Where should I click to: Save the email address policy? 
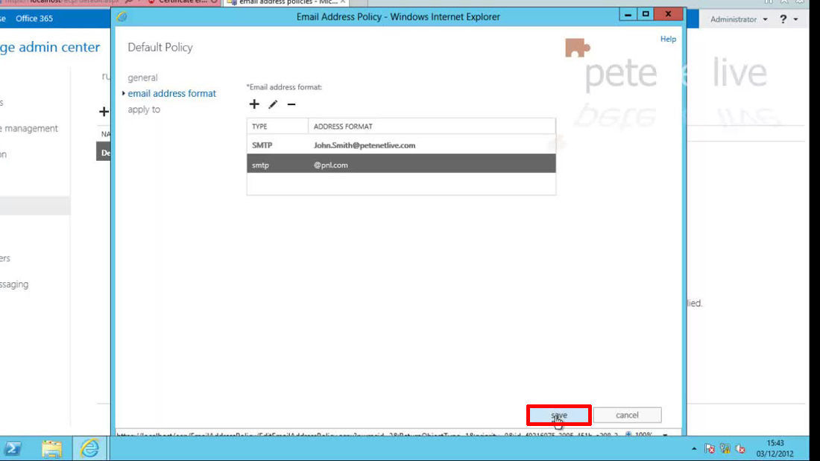[x=559, y=415]
